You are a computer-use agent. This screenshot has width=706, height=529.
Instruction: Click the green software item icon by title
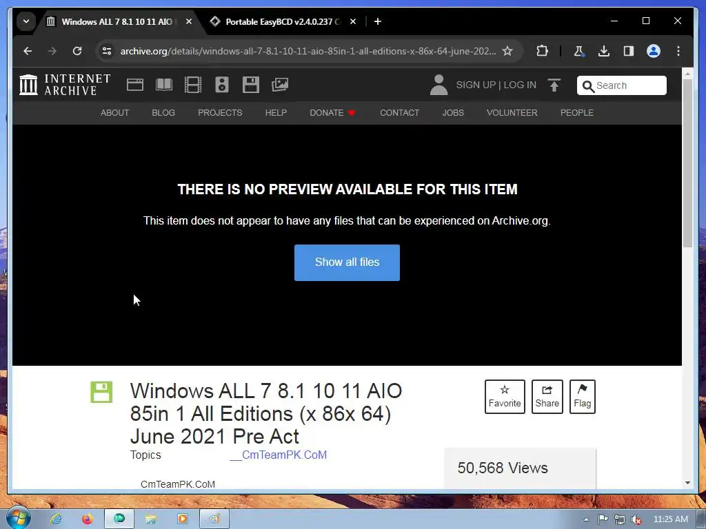click(x=101, y=392)
